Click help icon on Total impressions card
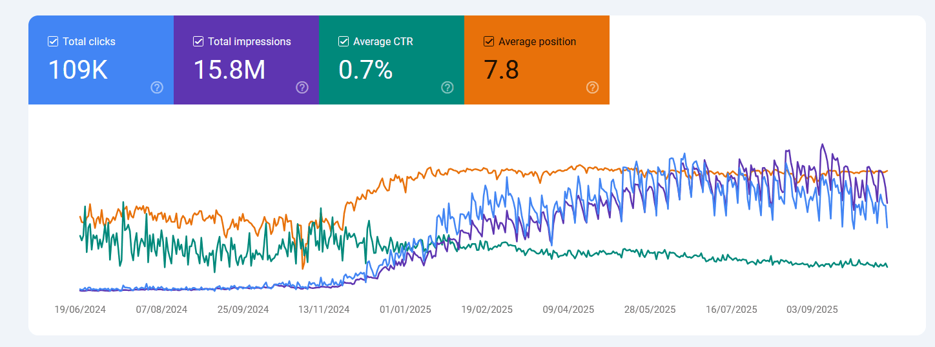Screen dimensions: 935x347 click(x=302, y=87)
